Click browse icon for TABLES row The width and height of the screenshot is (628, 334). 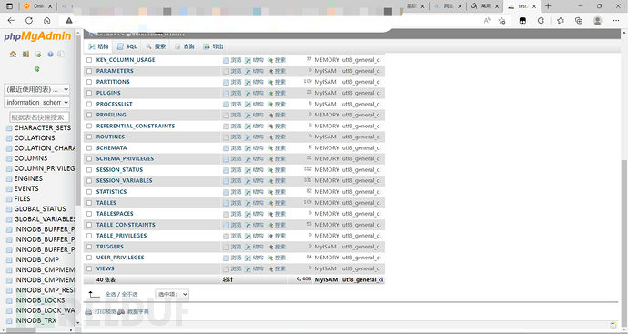pos(227,203)
